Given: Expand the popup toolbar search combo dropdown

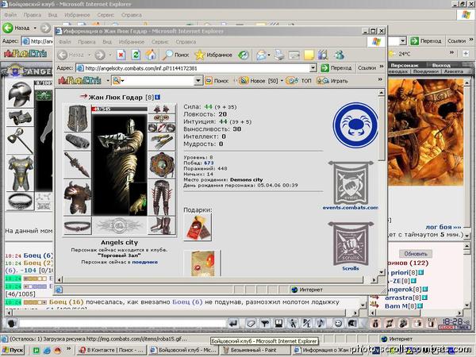Looking at the screenshot, I should pyautogui.click(x=198, y=81).
